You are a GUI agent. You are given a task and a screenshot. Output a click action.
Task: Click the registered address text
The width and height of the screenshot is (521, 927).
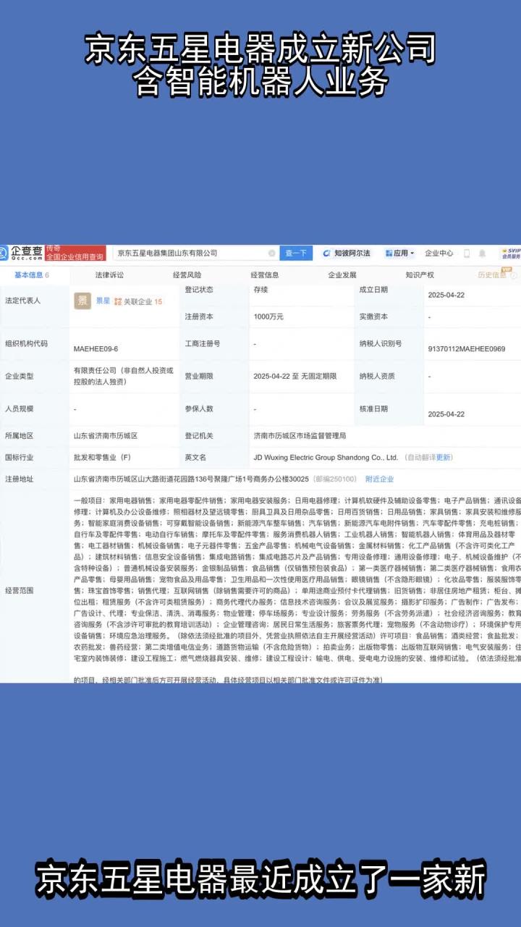191,479
